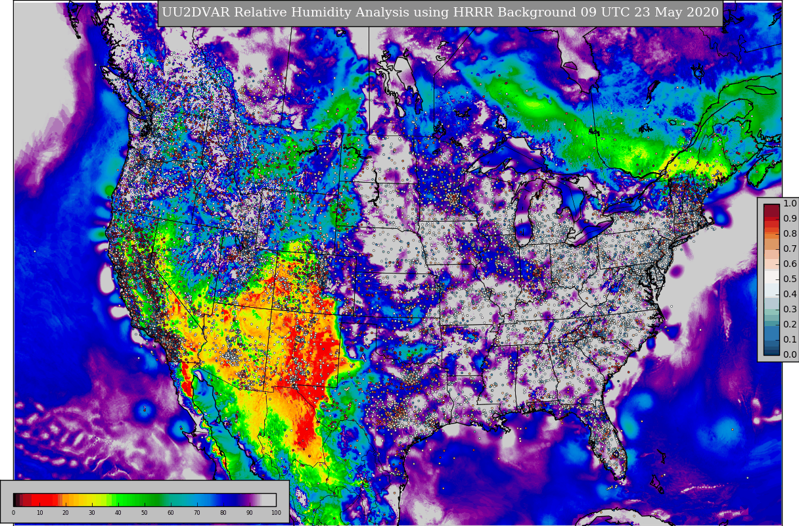
Task: Pick the dark red top segment of right colorbar
Action: (x=771, y=211)
